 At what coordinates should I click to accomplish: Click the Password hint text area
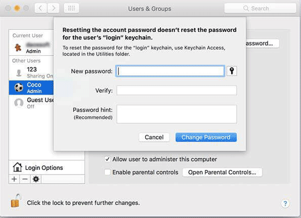tap(177, 114)
